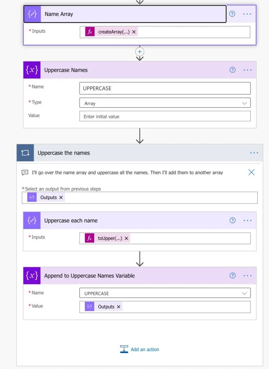Image resolution: width=269 pixels, height=369 pixels.
Task: Expand the append variable Name dropdown
Action: (244, 293)
